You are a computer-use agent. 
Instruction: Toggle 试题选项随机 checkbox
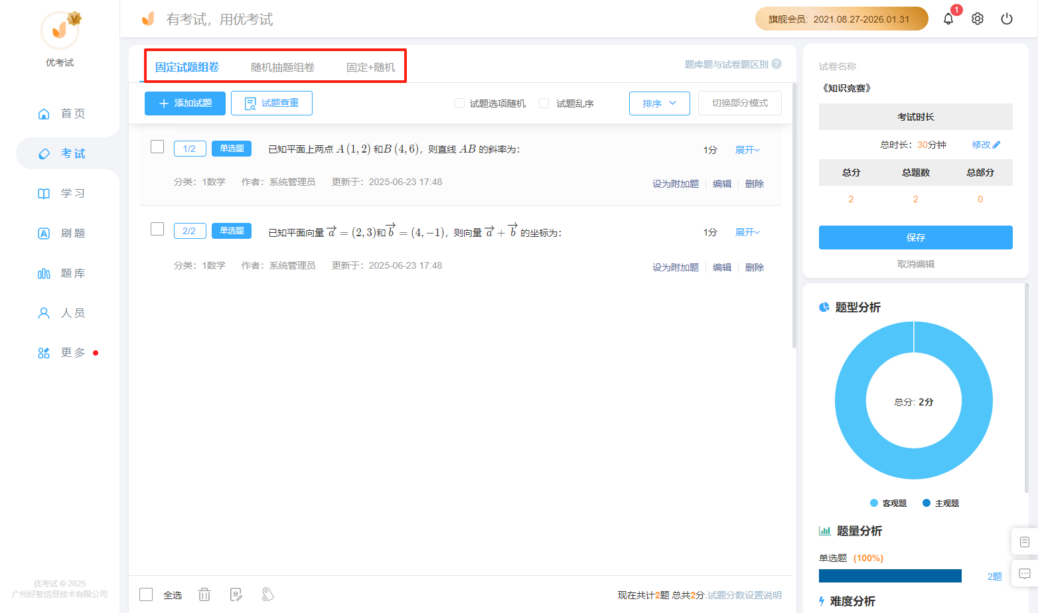pyautogui.click(x=459, y=103)
